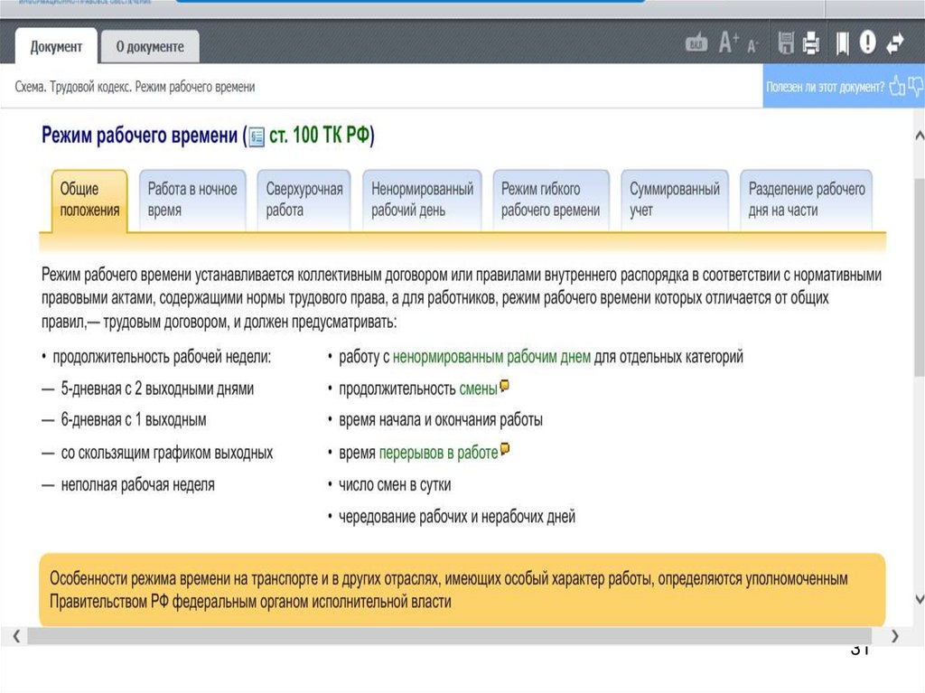
Task: Open the note icon next to 'перерывов в работе'
Action: tap(505, 449)
